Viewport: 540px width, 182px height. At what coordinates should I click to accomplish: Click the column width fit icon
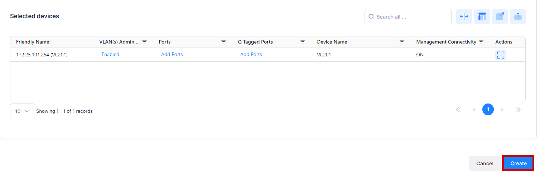pyautogui.click(x=464, y=16)
